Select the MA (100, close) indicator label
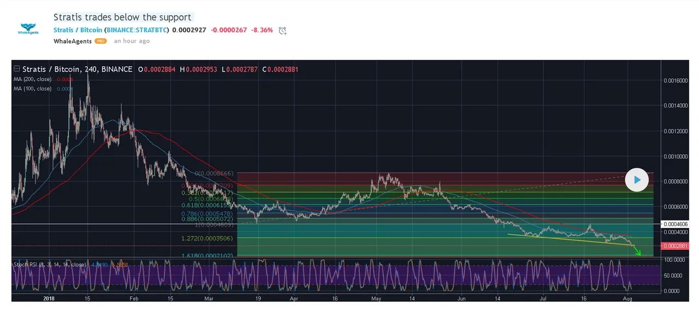This screenshot has width=699, height=309. 33,88
